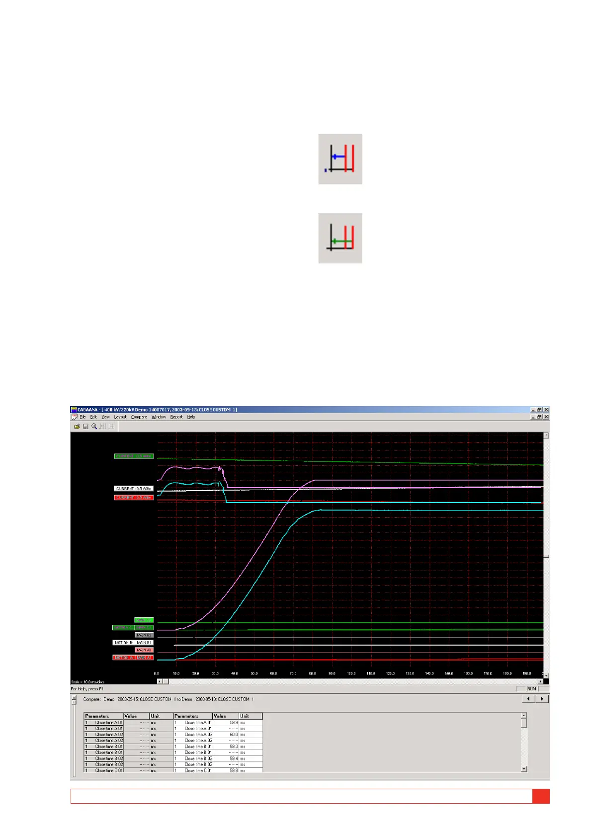This screenshot has height=837, width=592.
Task: Click graph horizontal scrollbar right arrow
Action: [x=540, y=681]
